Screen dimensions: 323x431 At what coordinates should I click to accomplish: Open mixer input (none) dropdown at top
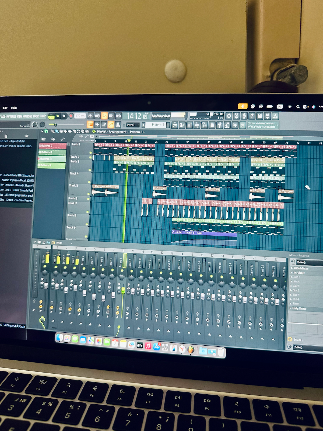tap(310, 262)
